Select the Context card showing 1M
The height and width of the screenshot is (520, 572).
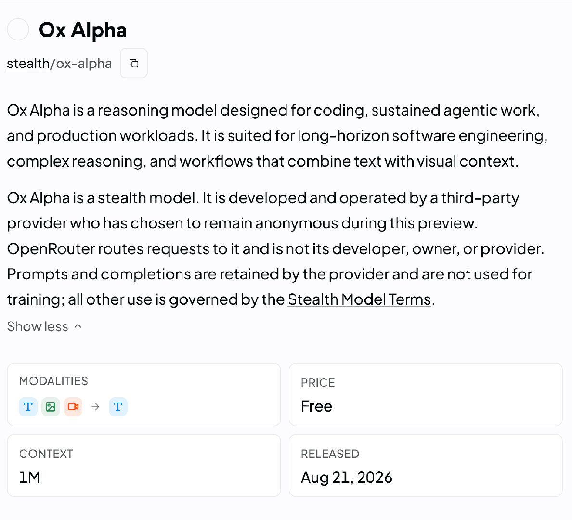pos(144,466)
